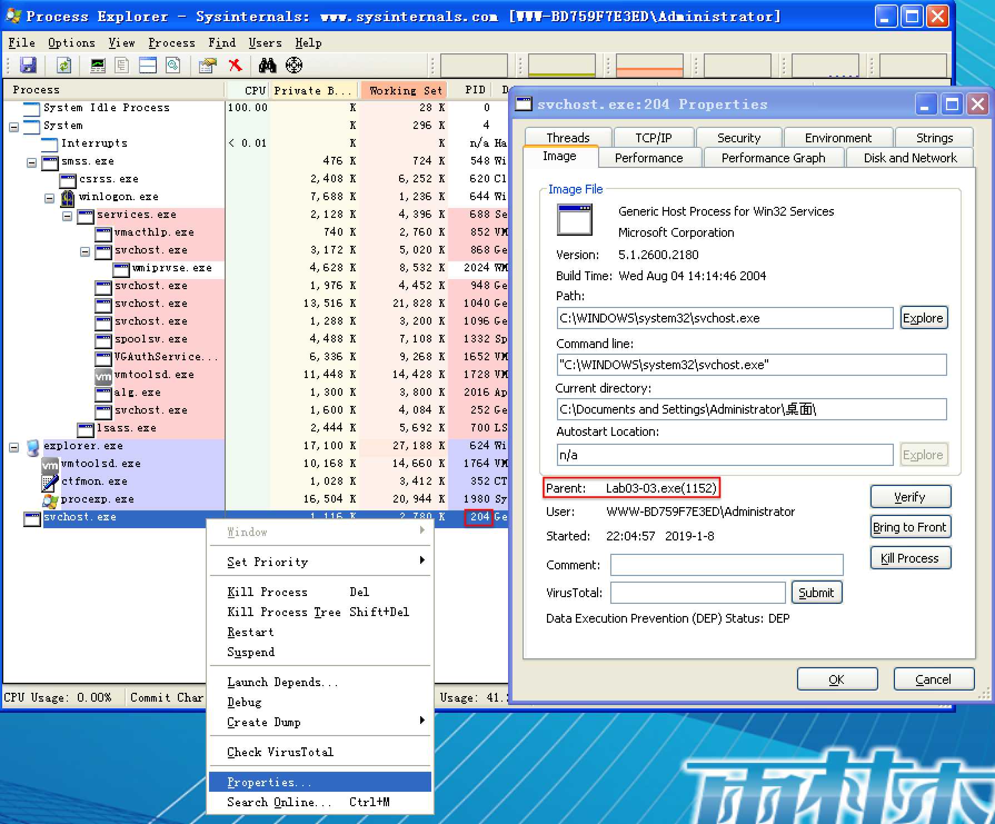Click the binoculars Find Handle icon
995x824 pixels.
tap(267, 65)
